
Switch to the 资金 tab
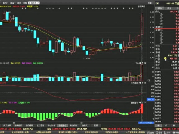point(169,8)
